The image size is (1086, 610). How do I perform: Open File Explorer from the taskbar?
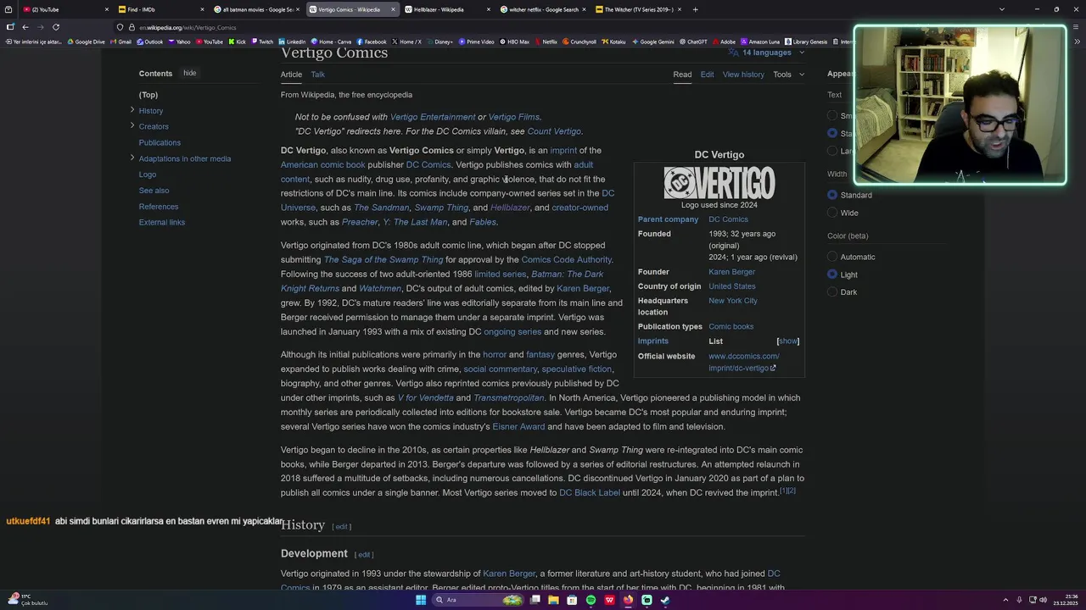tap(553, 600)
